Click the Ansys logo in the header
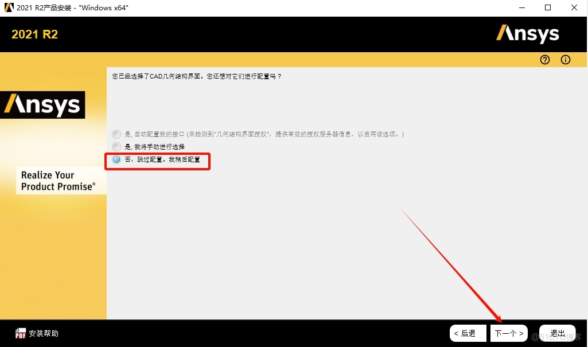The height and width of the screenshot is (347, 588). click(527, 34)
